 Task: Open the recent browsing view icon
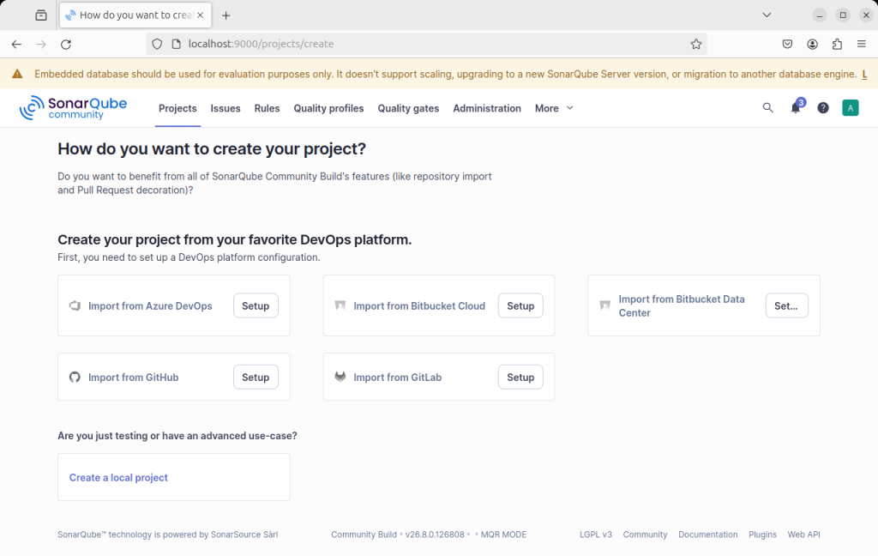coord(41,15)
